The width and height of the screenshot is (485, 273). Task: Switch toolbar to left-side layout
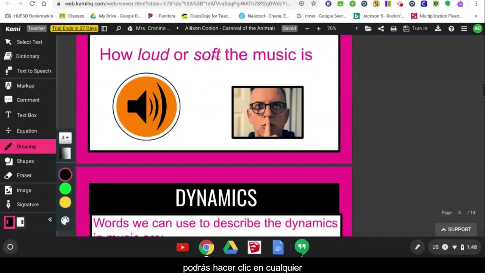tap(9, 222)
